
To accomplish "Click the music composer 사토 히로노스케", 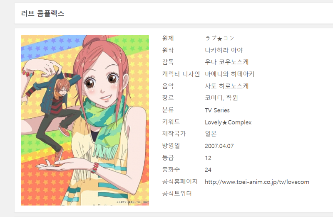I will click(226, 86).
